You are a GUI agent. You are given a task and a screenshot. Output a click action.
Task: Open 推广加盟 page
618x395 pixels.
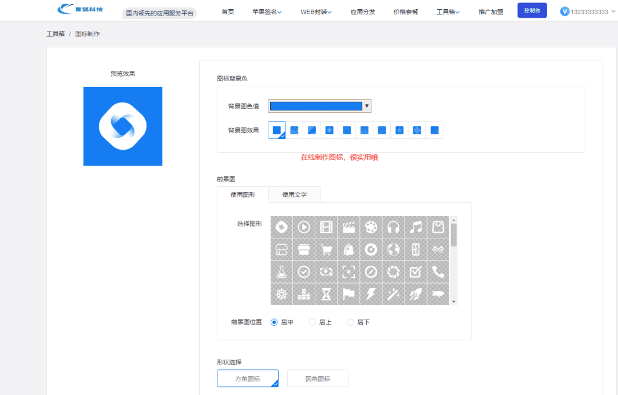coord(491,12)
